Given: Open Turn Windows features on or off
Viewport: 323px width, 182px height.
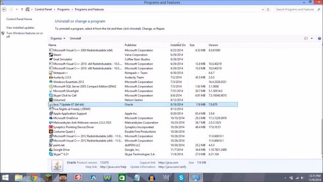Looking at the screenshot, I should (25, 35).
